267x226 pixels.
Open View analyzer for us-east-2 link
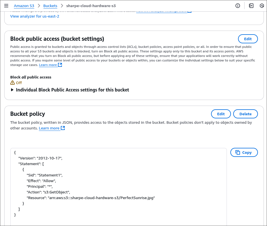click(35, 16)
